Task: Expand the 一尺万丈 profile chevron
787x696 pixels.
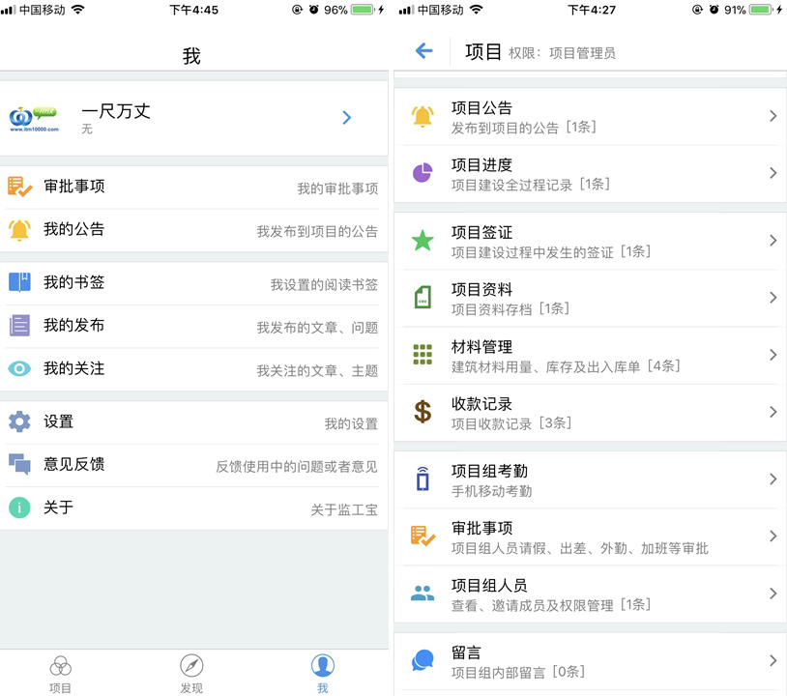Action: tap(346, 117)
